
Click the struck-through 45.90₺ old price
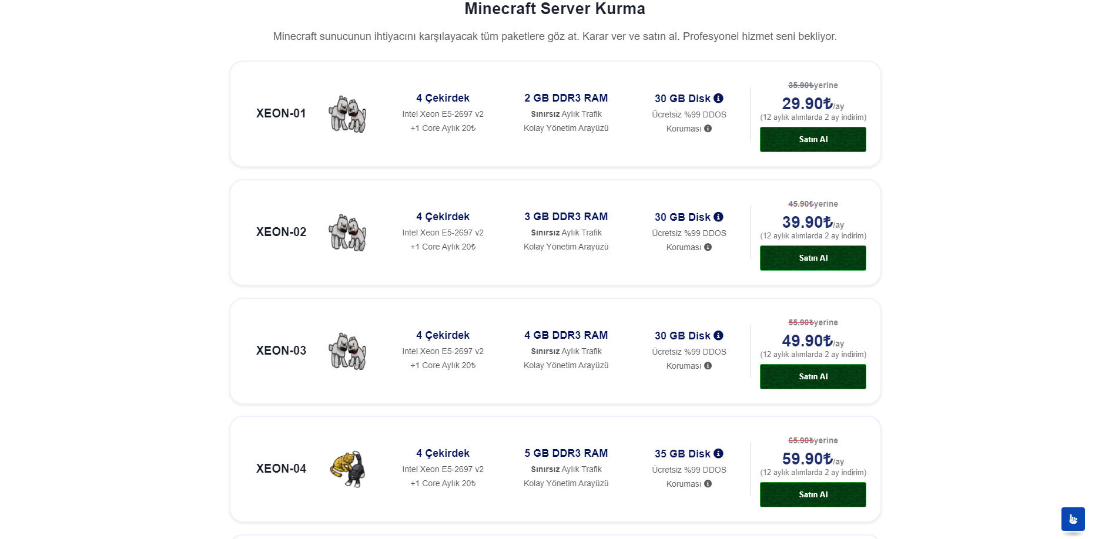tap(800, 204)
